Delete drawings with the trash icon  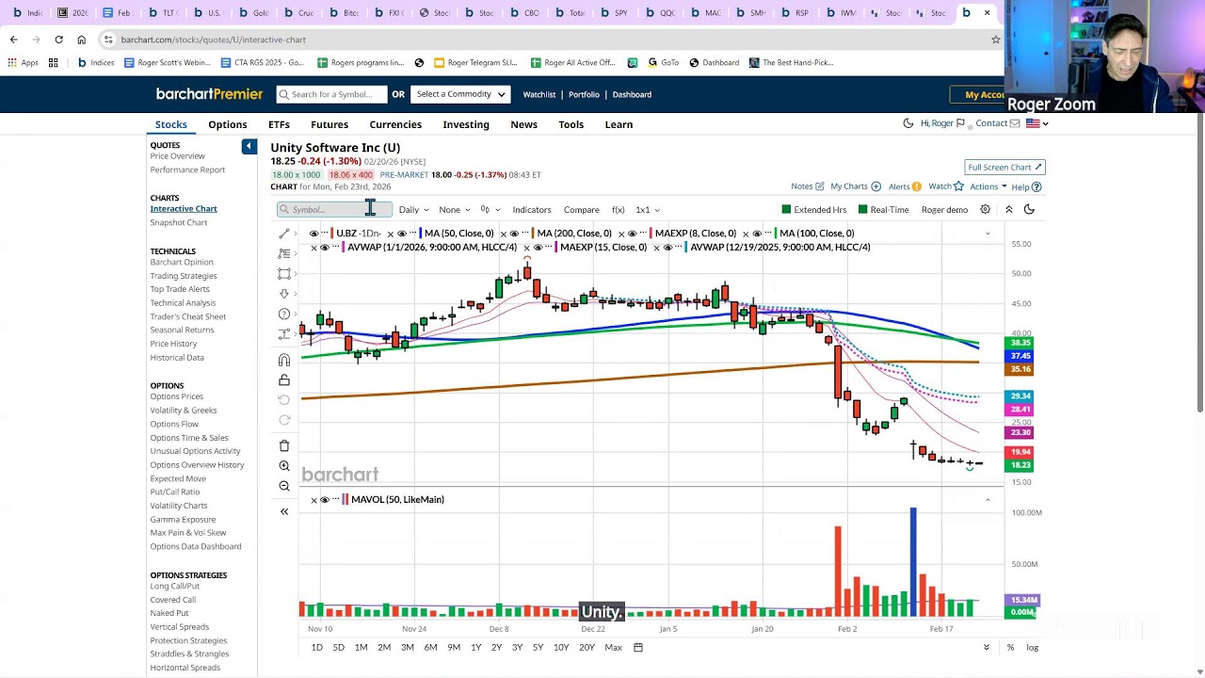click(x=284, y=445)
